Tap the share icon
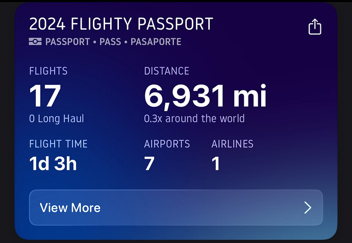The image size is (352, 243). click(315, 27)
